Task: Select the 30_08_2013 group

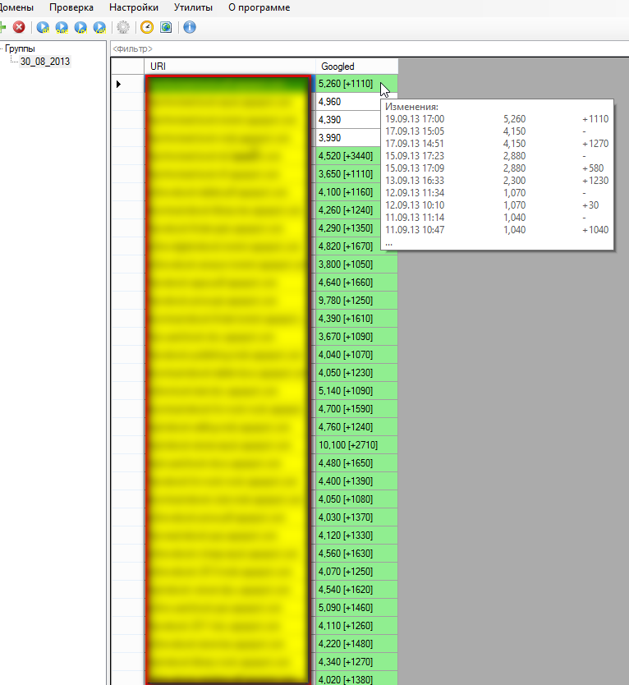Action: [45, 61]
